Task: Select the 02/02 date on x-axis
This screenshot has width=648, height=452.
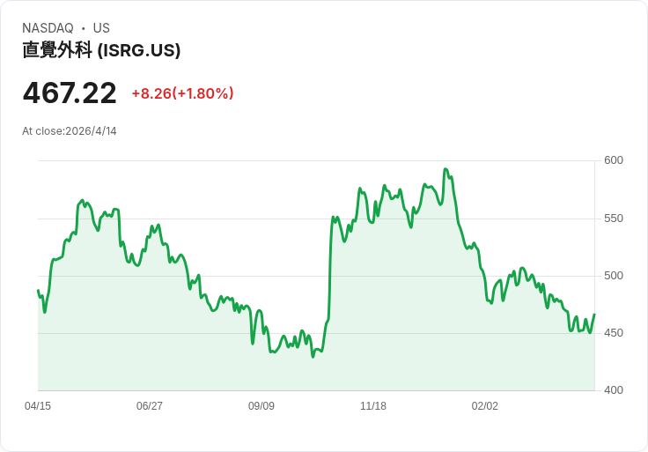Action: [485, 406]
